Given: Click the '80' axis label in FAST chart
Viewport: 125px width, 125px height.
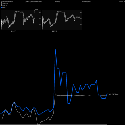Looking at the screenshot, I should (40, 12).
